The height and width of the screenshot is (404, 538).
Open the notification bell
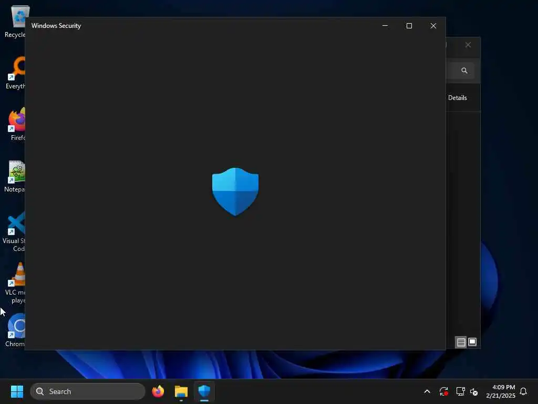click(523, 391)
